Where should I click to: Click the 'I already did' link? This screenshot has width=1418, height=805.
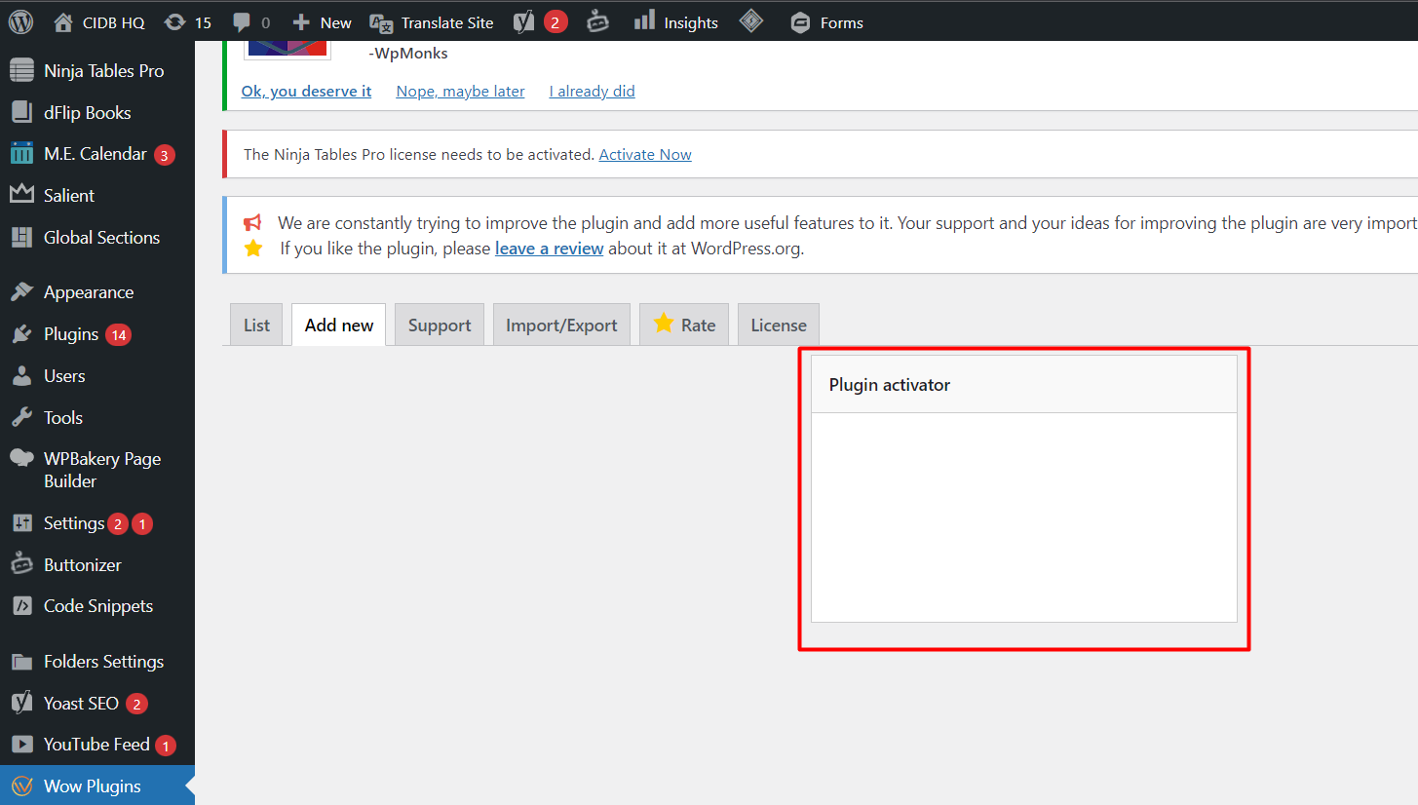pos(592,92)
